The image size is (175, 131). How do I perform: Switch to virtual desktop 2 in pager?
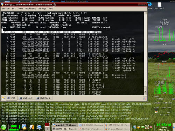click(x=47, y=129)
